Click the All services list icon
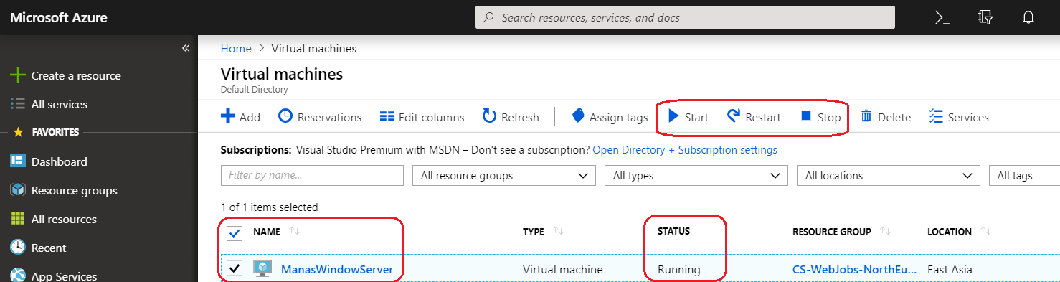 coord(18,104)
